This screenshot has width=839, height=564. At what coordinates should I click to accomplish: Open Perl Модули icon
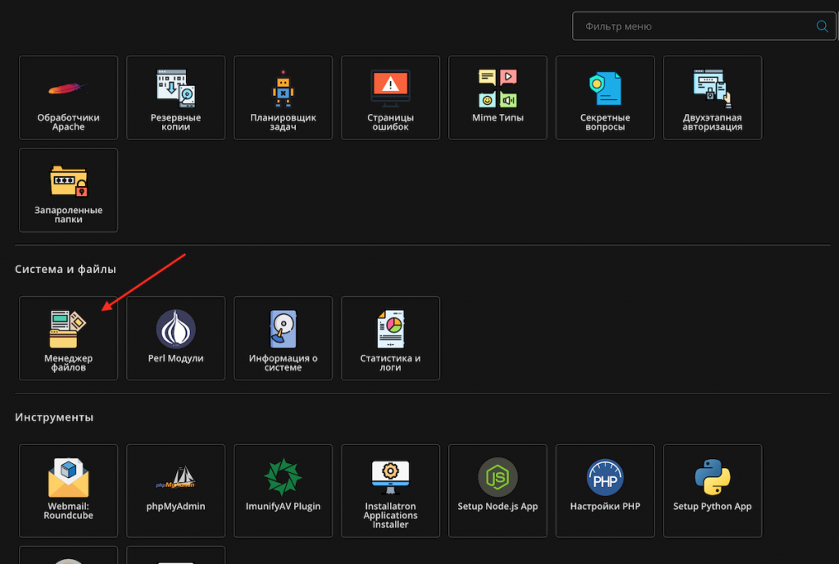(x=175, y=338)
